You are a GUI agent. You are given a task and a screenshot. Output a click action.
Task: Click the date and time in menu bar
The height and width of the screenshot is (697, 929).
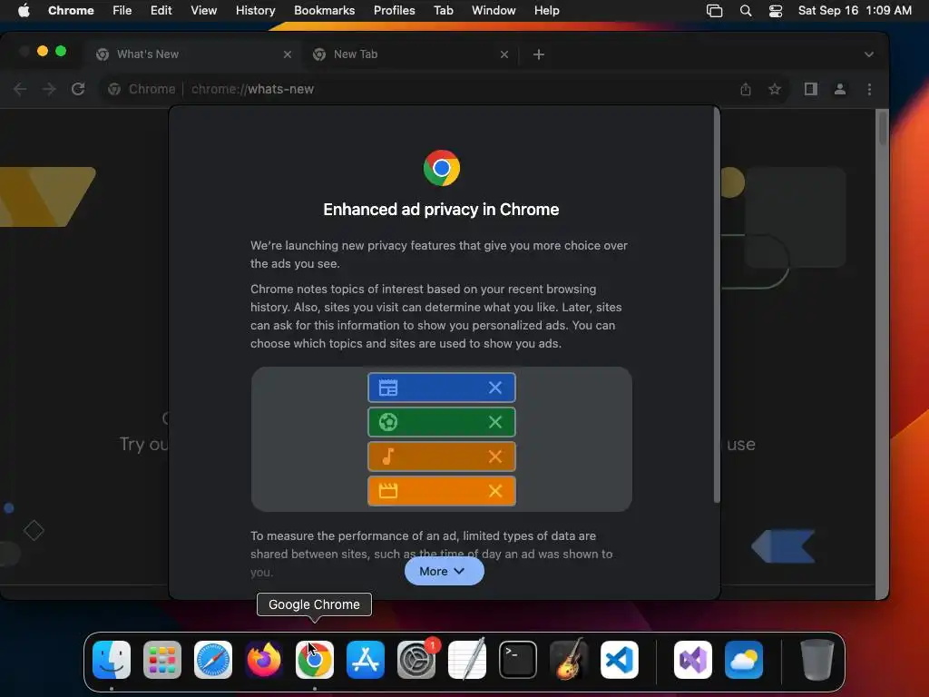(855, 10)
